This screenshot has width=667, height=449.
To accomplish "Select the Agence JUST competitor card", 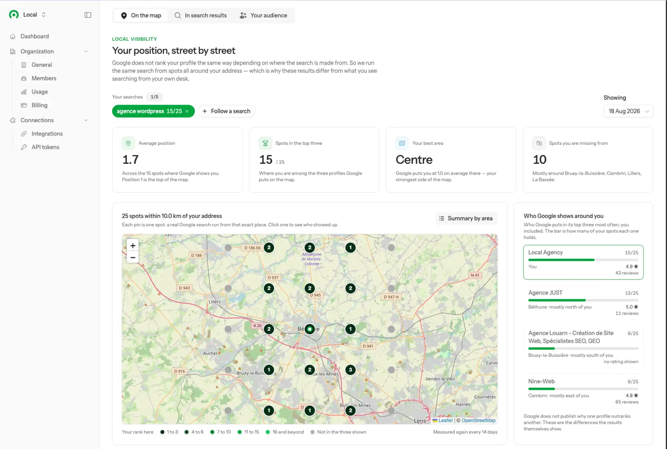I will 583,302.
